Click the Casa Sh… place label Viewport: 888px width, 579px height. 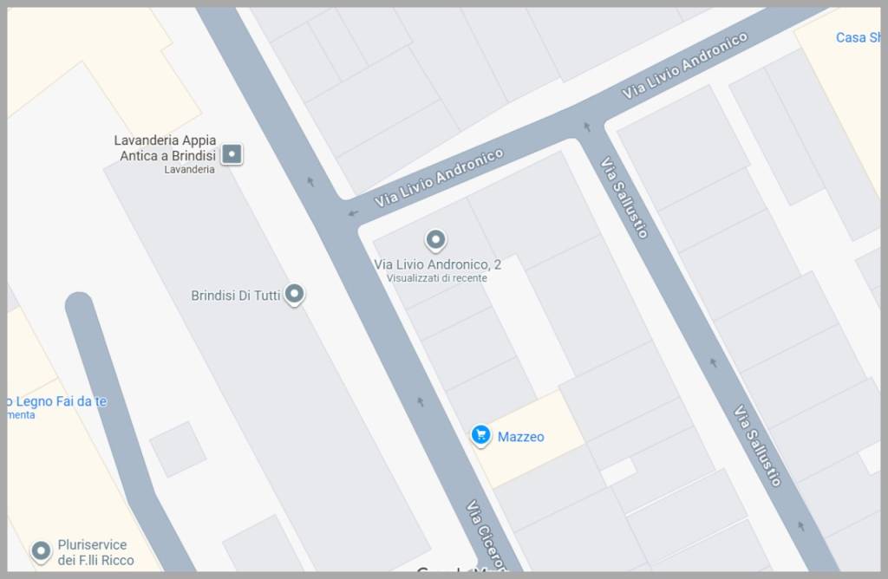(858, 38)
